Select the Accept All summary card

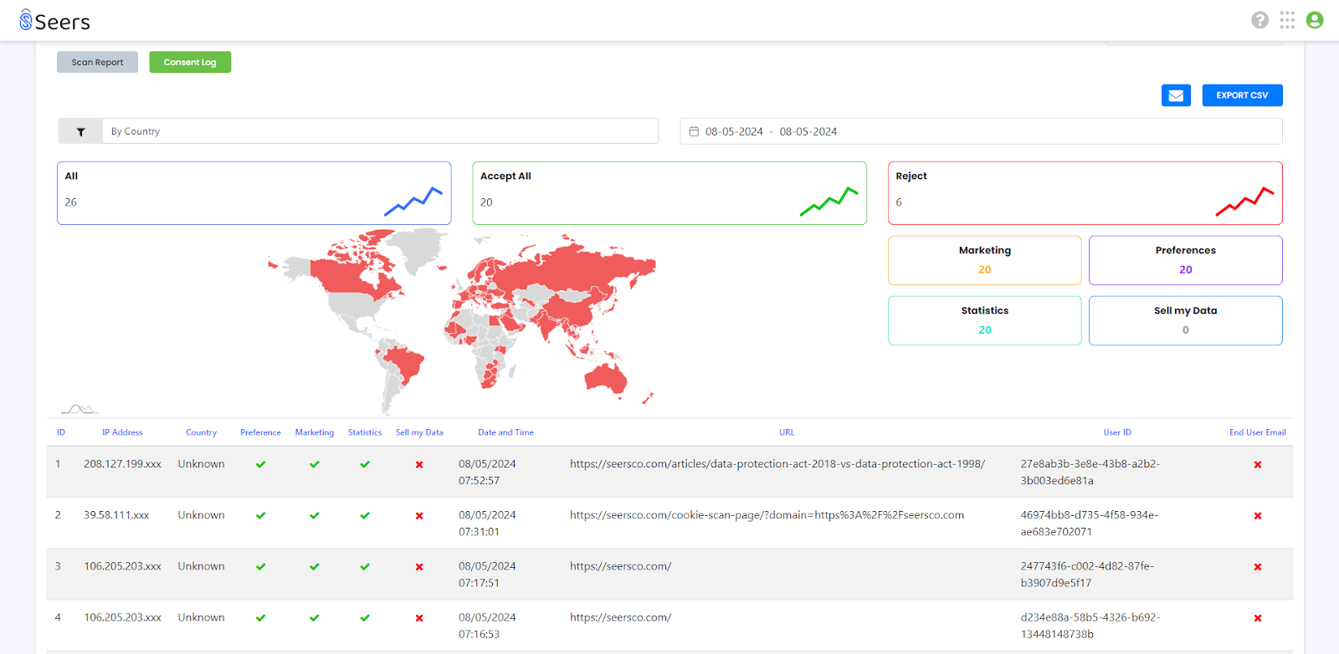click(669, 193)
